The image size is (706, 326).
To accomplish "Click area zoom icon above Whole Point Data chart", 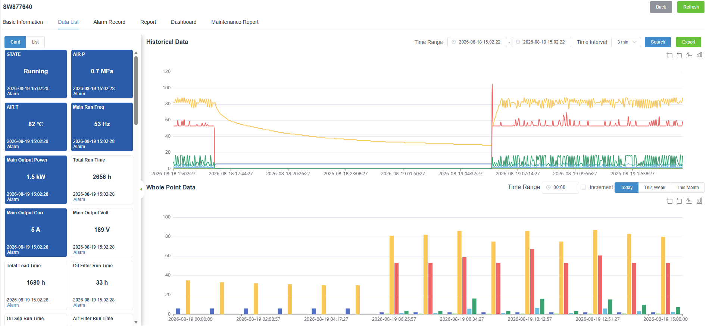I will [669, 201].
